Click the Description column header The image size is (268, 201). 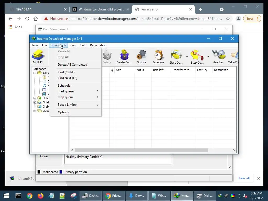point(224,70)
